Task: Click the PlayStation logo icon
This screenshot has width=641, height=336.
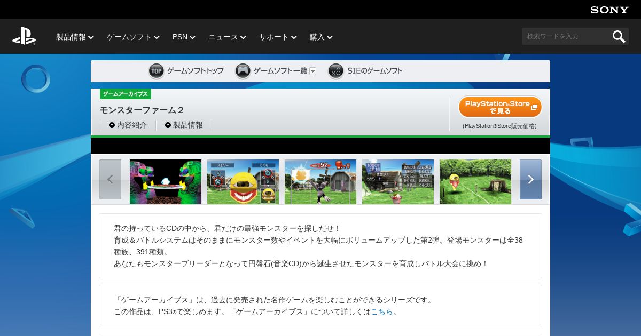Action: (x=24, y=36)
